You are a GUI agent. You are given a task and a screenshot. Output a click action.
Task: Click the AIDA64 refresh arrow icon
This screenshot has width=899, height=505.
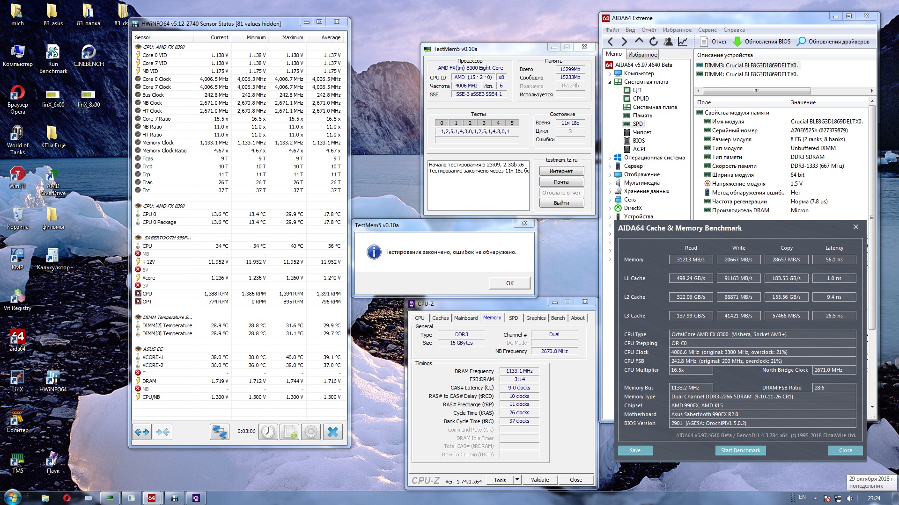coord(654,42)
